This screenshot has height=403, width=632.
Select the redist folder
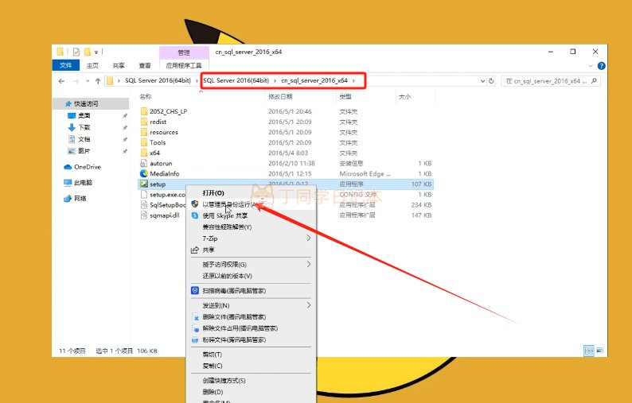(158, 122)
